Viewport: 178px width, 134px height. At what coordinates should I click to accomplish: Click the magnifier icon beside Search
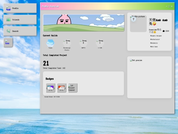[x=8, y=31]
